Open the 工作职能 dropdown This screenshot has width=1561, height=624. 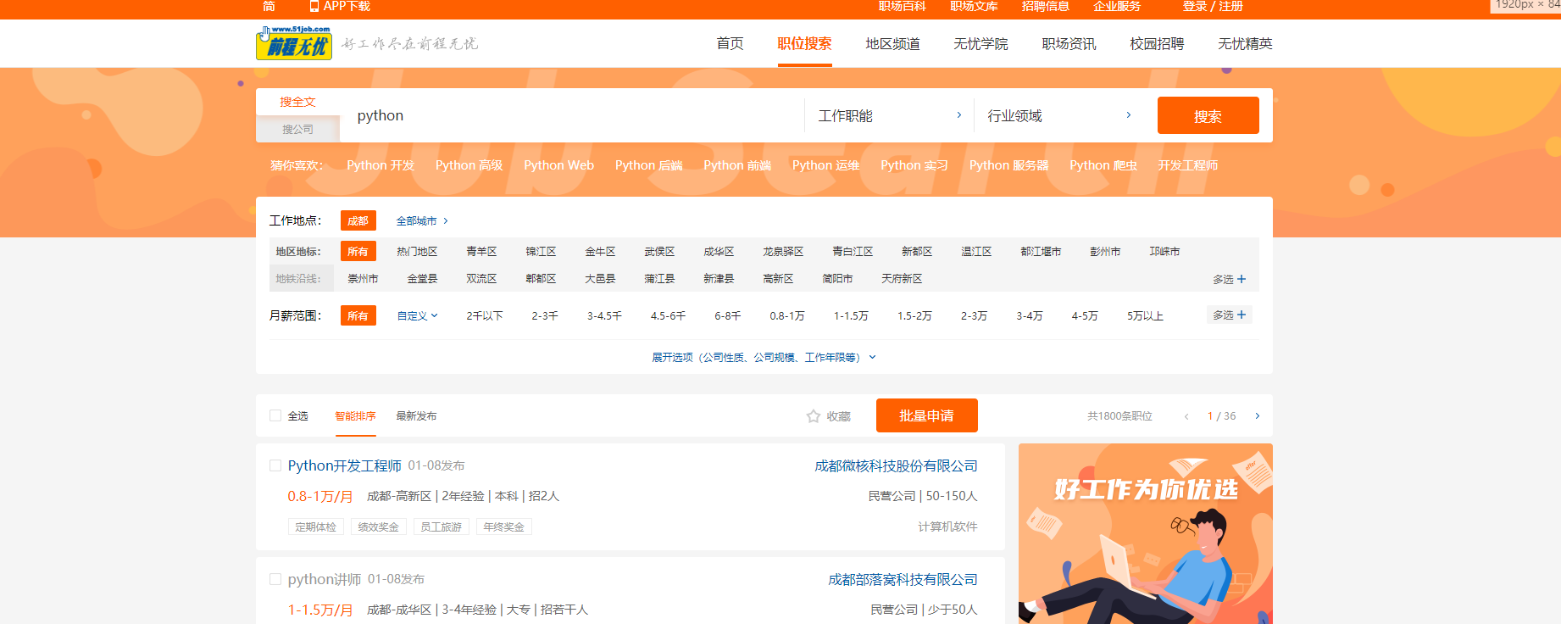pos(890,115)
